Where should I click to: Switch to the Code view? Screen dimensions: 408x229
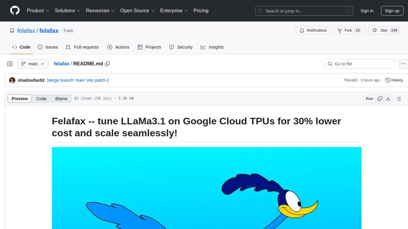pyautogui.click(x=41, y=99)
